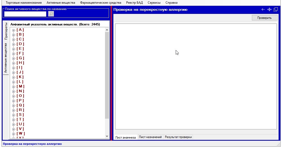Image resolution: width=282 pixels, height=148 pixels.
Task: Open the Торговые наименования menu
Action: coord(24,3)
